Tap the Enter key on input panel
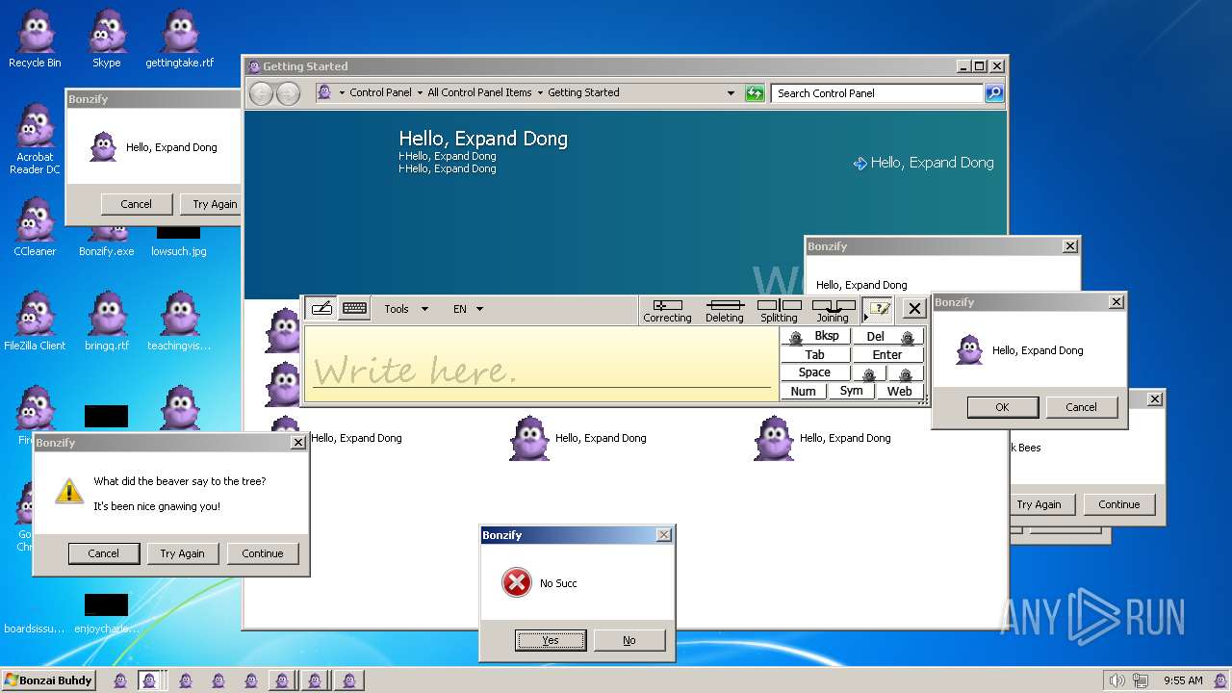 [887, 355]
